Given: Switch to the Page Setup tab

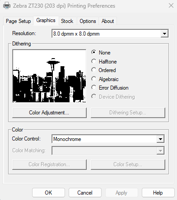Looking at the screenshot, I should tap(19, 21).
